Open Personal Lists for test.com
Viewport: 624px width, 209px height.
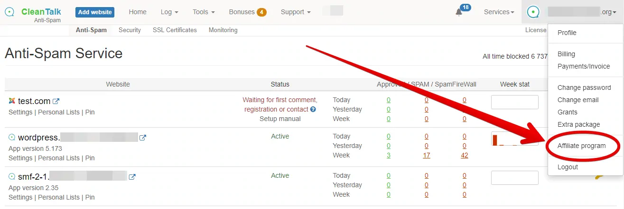point(59,113)
